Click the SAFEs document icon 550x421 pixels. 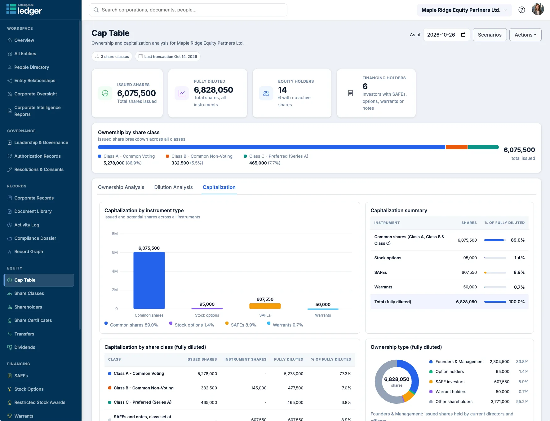pos(10,376)
